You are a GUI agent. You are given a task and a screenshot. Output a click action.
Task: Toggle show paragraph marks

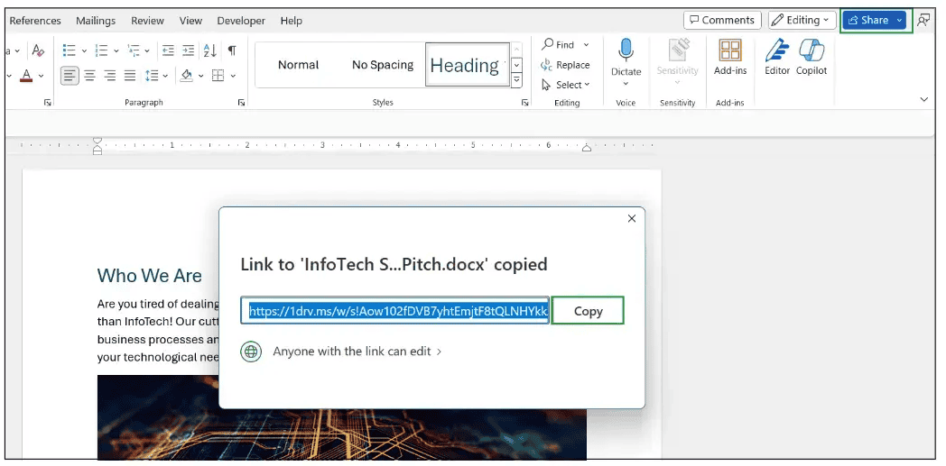tap(232, 50)
